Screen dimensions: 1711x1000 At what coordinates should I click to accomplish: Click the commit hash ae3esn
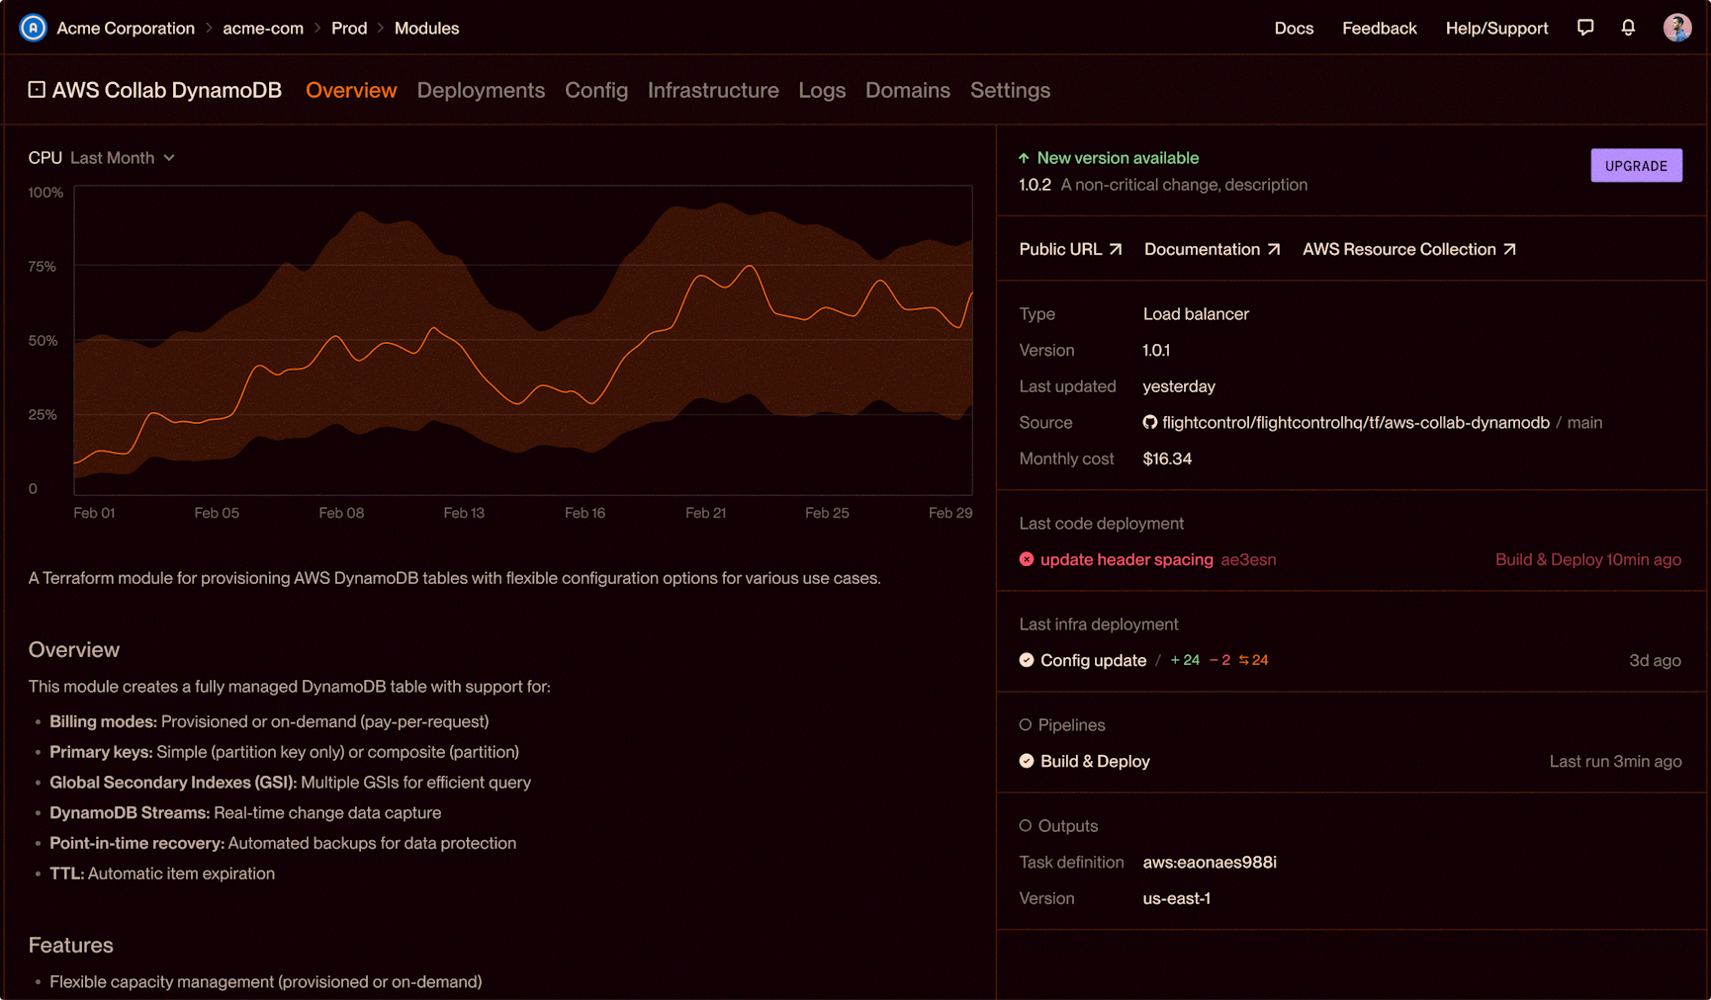(1248, 559)
